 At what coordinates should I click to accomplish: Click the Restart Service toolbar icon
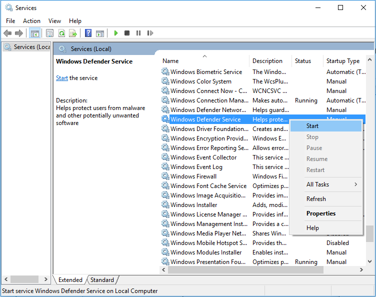(150, 33)
